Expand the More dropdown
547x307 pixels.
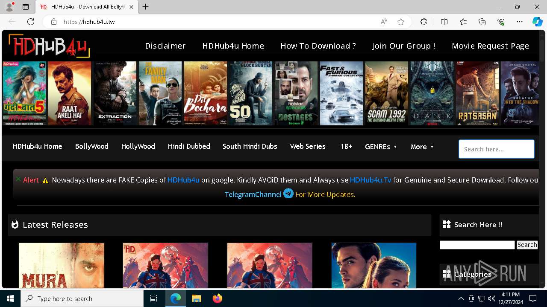422,147
